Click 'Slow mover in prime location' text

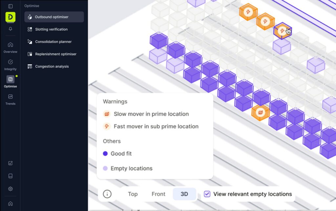(151, 114)
